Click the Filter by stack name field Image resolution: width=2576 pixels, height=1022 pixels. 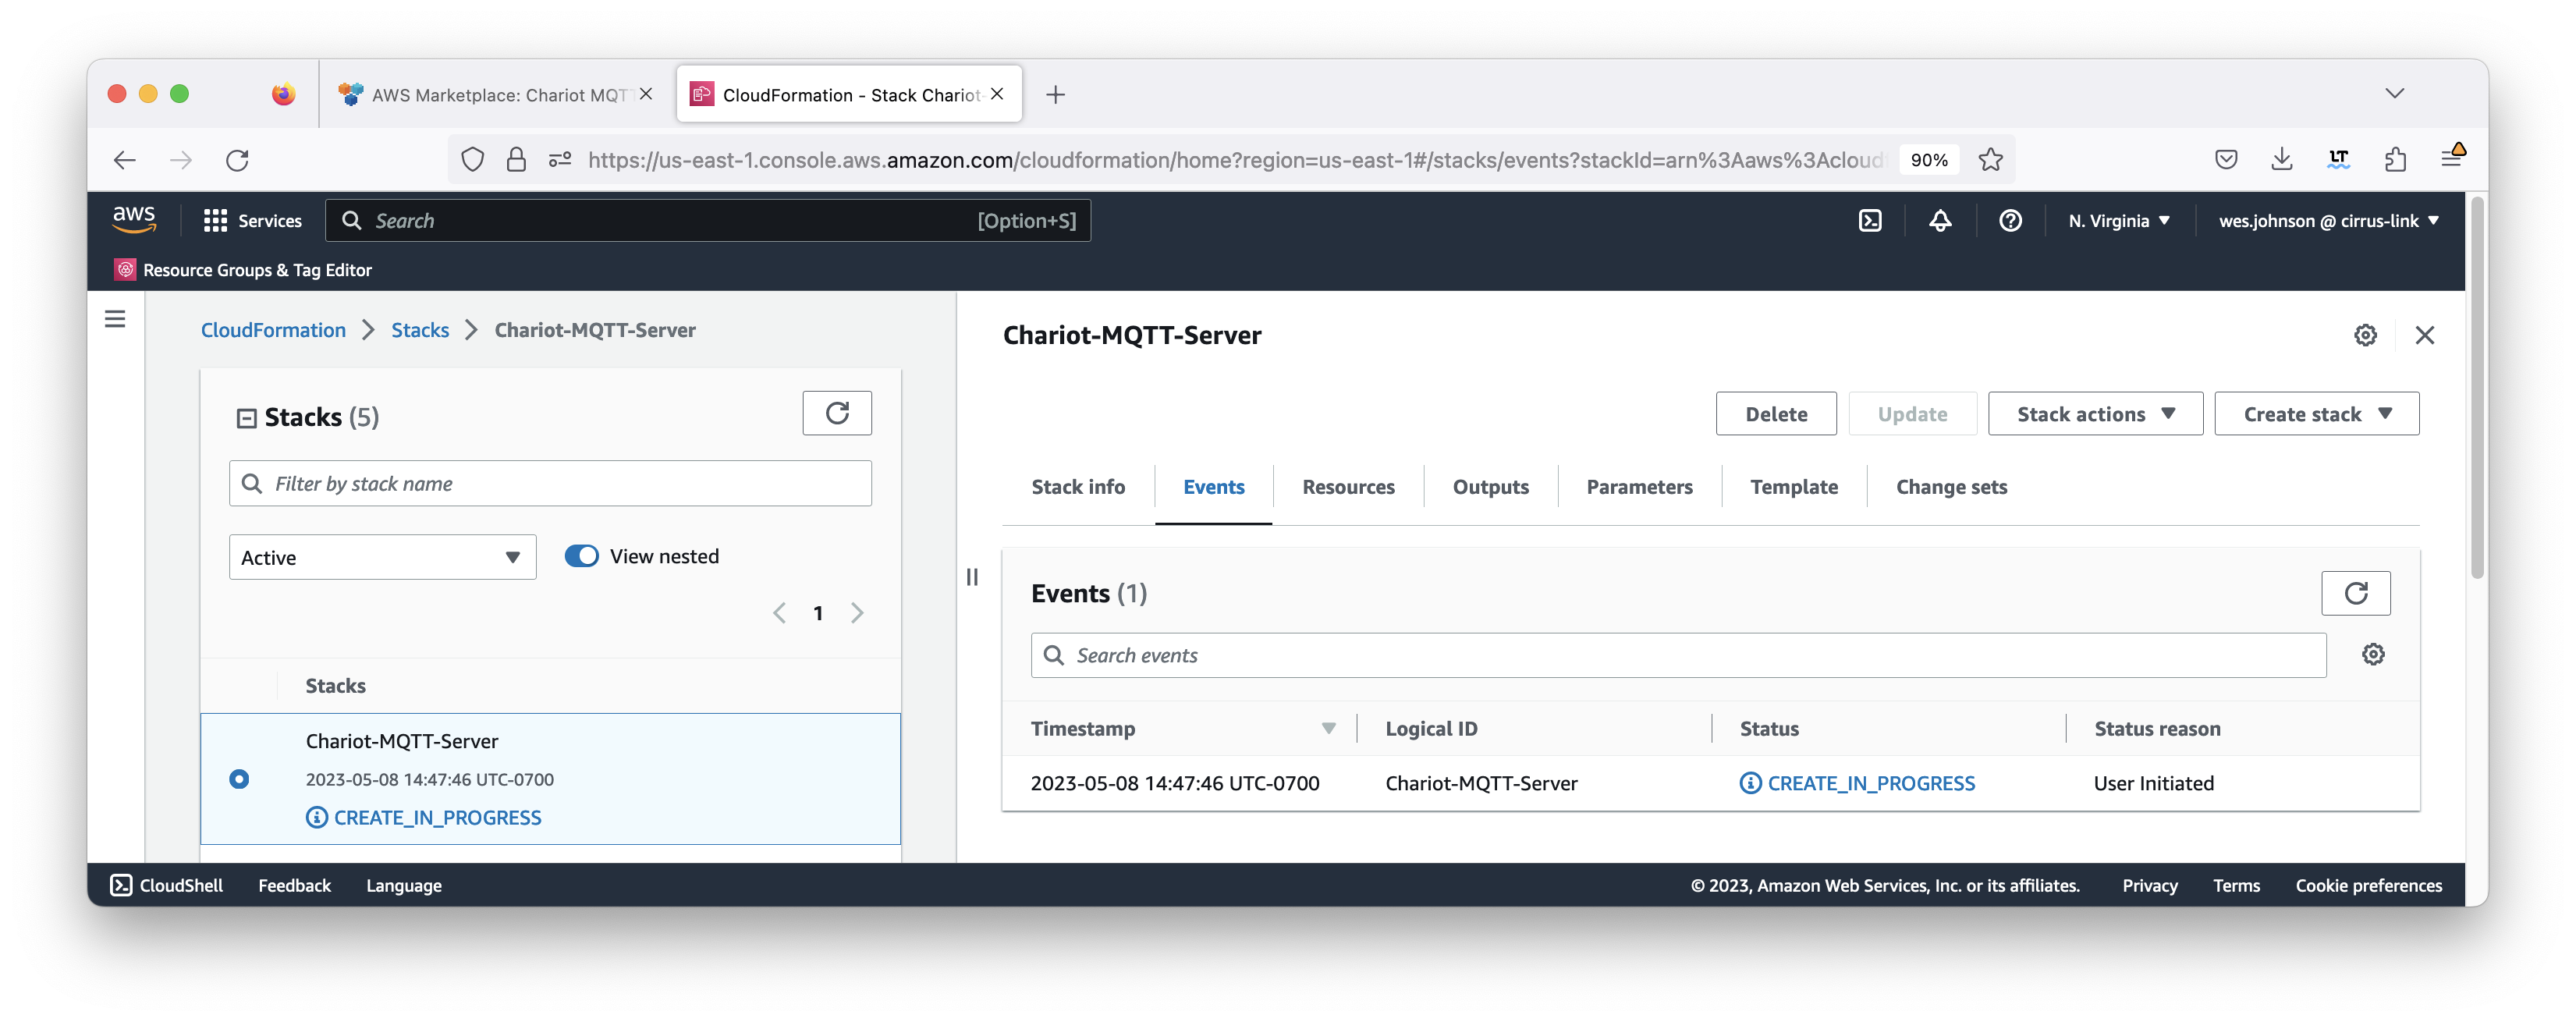click(x=550, y=483)
